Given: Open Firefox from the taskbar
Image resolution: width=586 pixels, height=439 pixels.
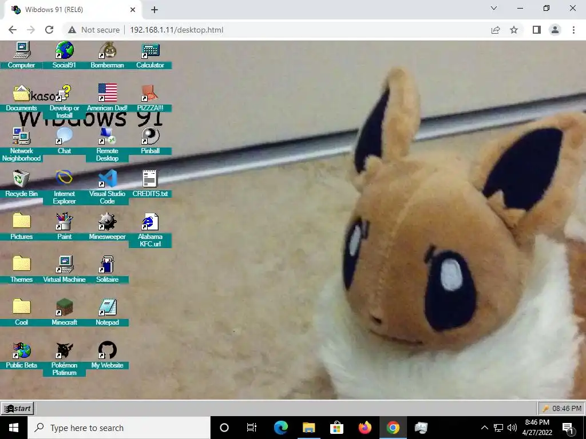Looking at the screenshot, I should (x=365, y=428).
